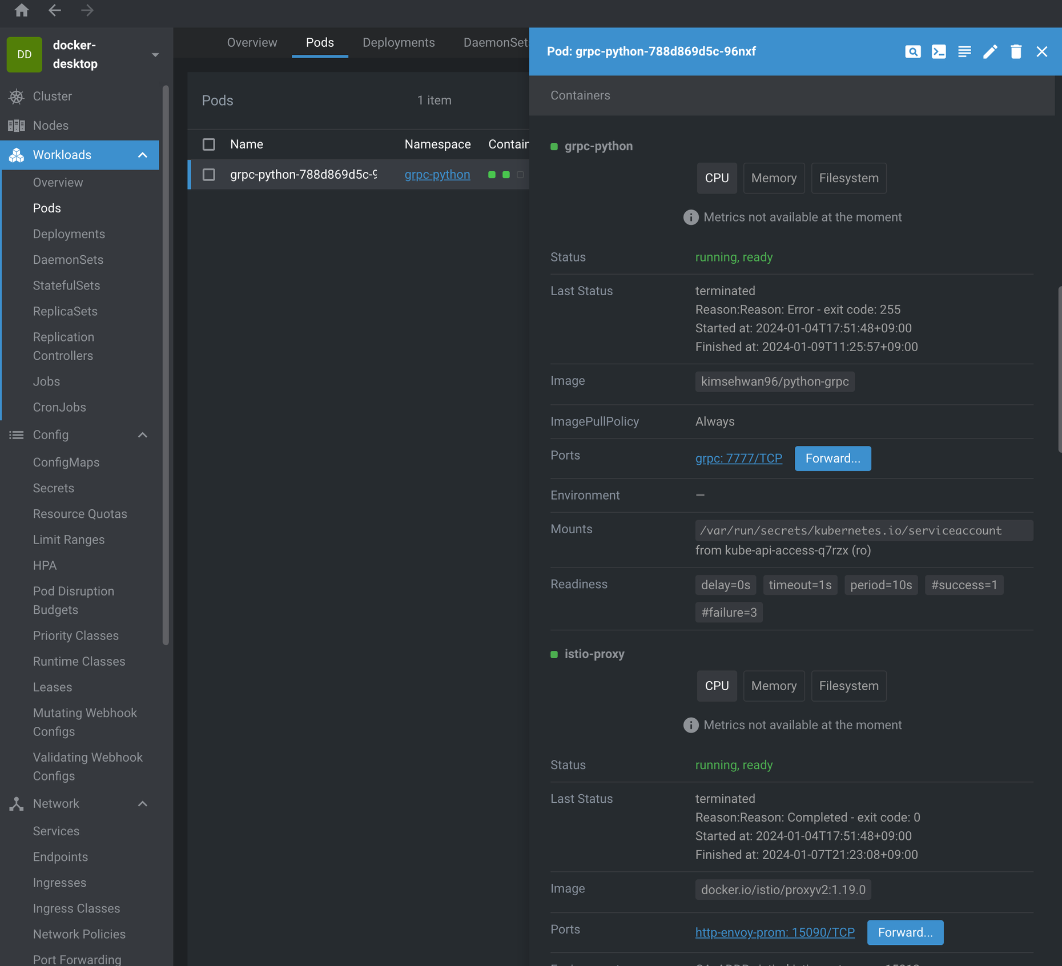Collapse the Config section chevron
Screen dimensions: 1062x966
click(143, 435)
